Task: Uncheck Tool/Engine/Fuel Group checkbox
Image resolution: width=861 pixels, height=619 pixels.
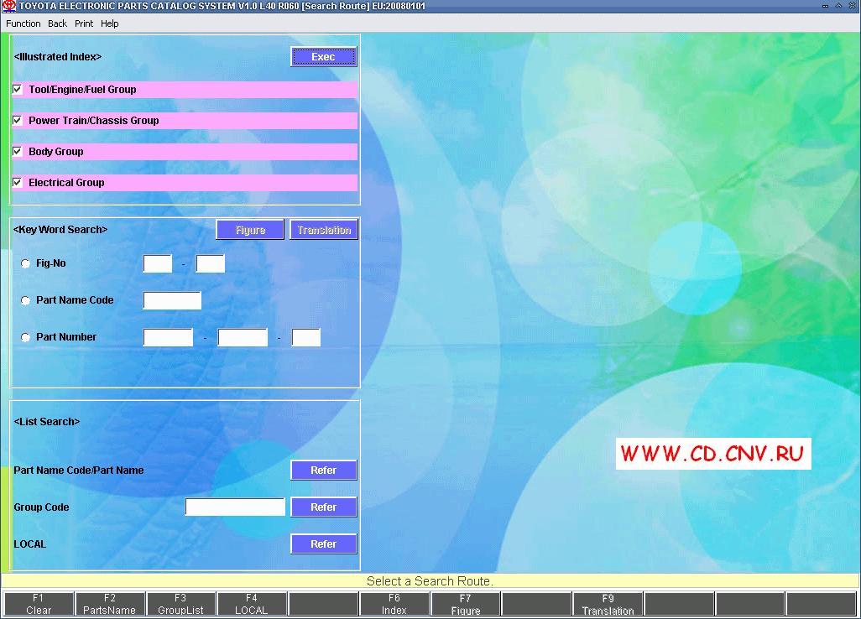Action: click(x=18, y=89)
